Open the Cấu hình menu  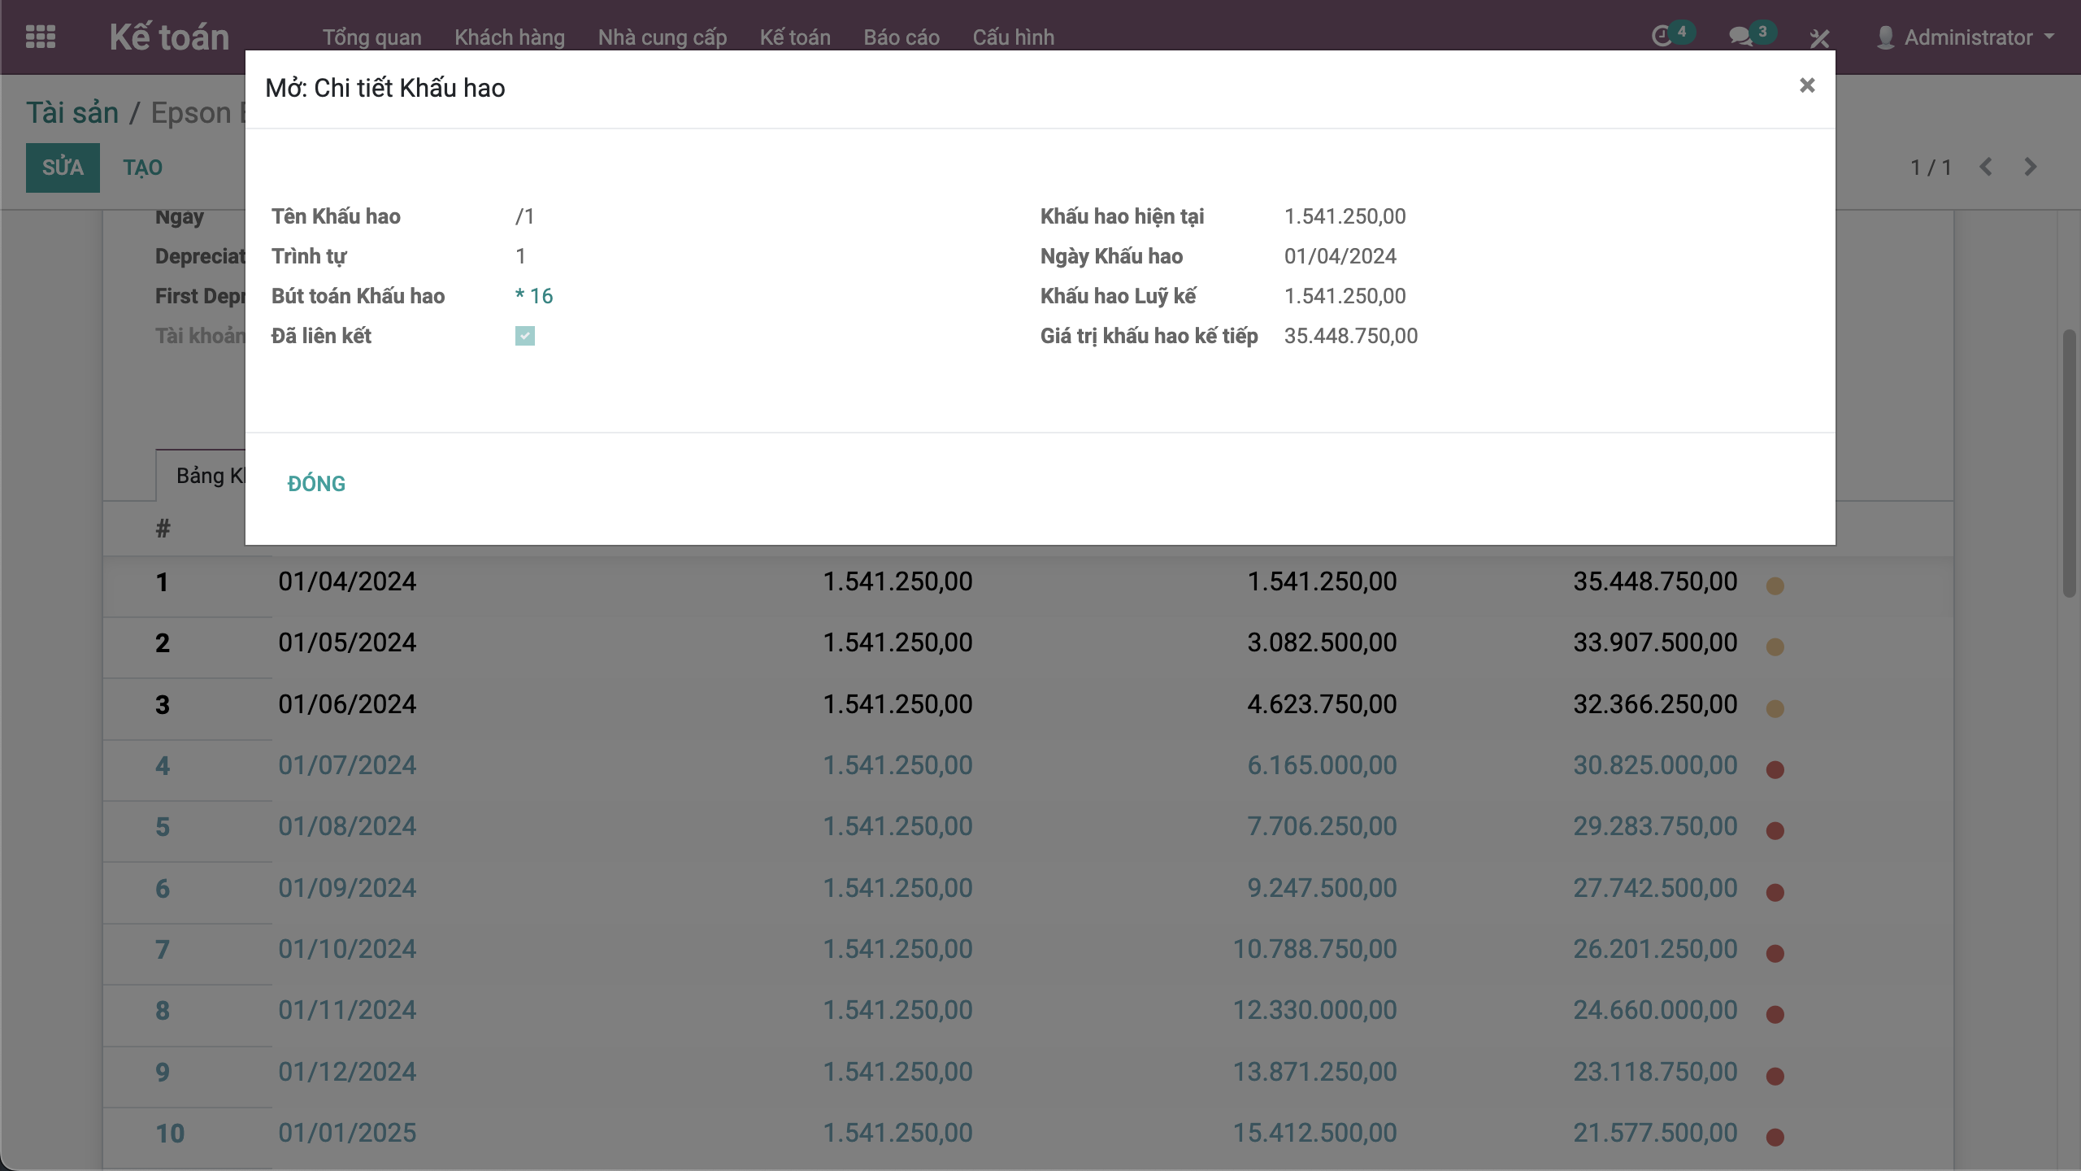tap(1013, 37)
